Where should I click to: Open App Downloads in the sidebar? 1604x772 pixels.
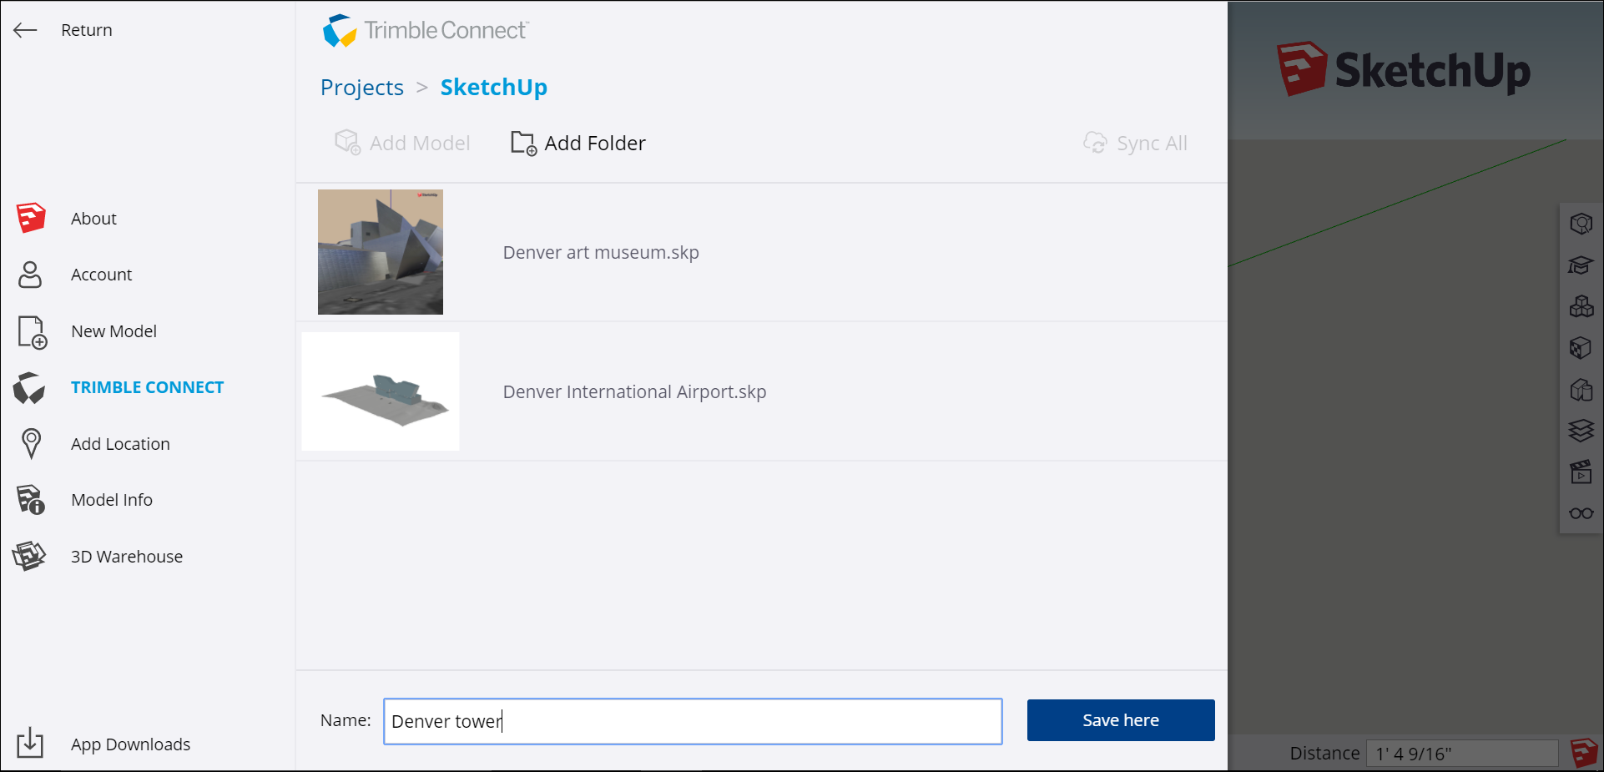point(130,744)
